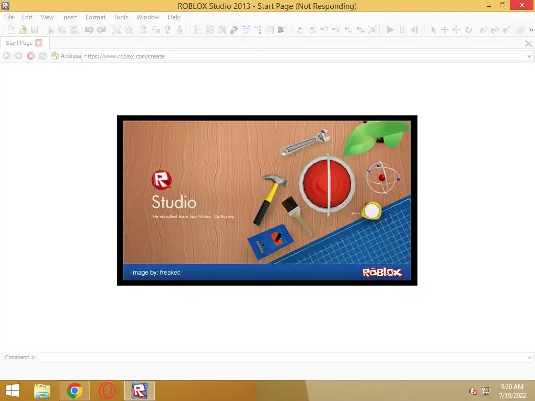Open a file with the folder icon

click(x=23, y=30)
